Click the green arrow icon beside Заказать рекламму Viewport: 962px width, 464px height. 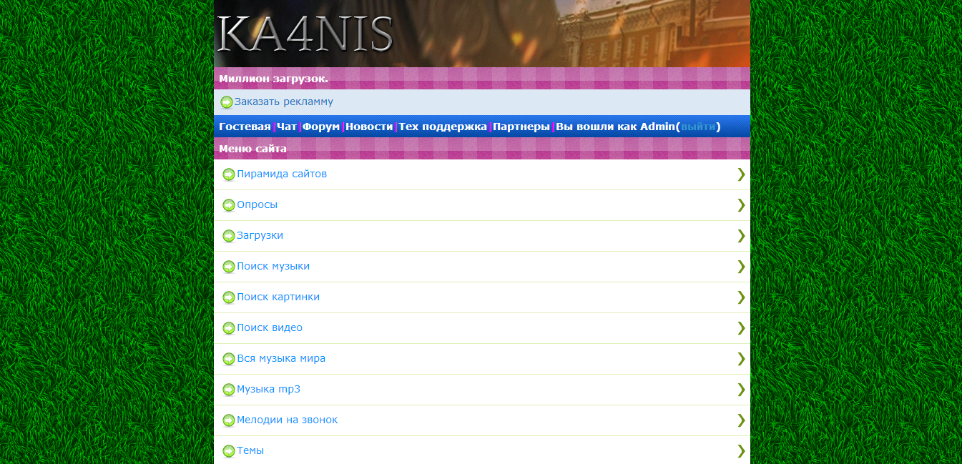pos(226,102)
